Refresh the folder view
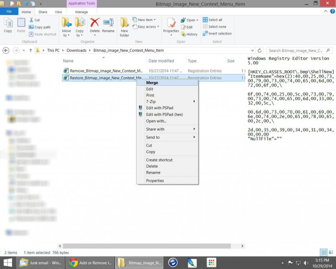This screenshot has width=336, height=269. [x=259, y=51]
